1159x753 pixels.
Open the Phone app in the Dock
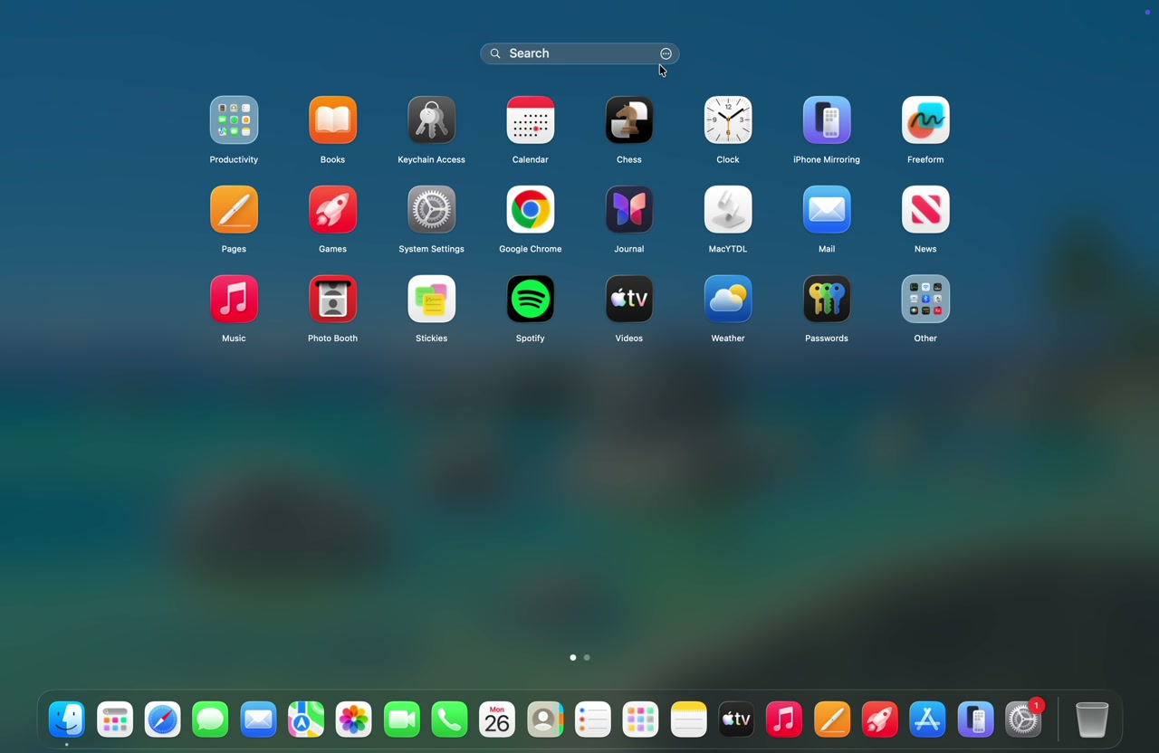(449, 720)
